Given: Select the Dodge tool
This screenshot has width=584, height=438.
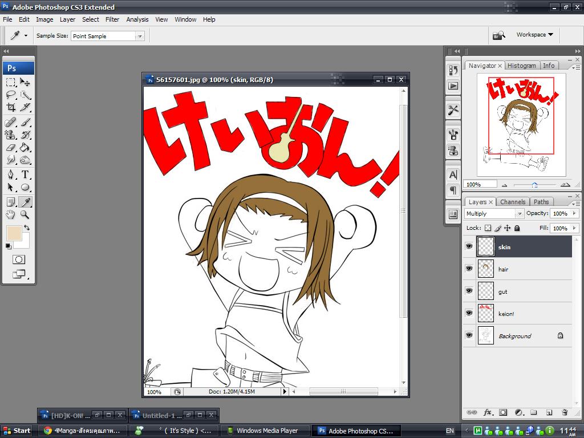Looking at the screenshot, I should tap(25, 160).
